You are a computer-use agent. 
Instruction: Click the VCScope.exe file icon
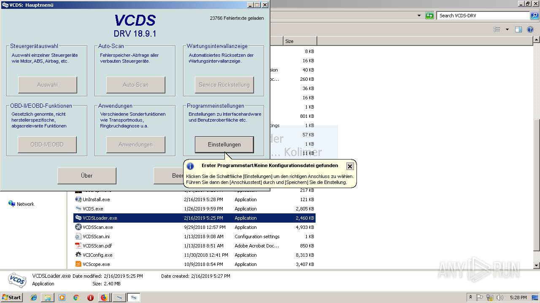78,264
